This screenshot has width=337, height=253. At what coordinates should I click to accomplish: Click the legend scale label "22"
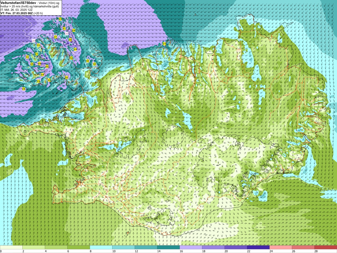coord(249,251)
